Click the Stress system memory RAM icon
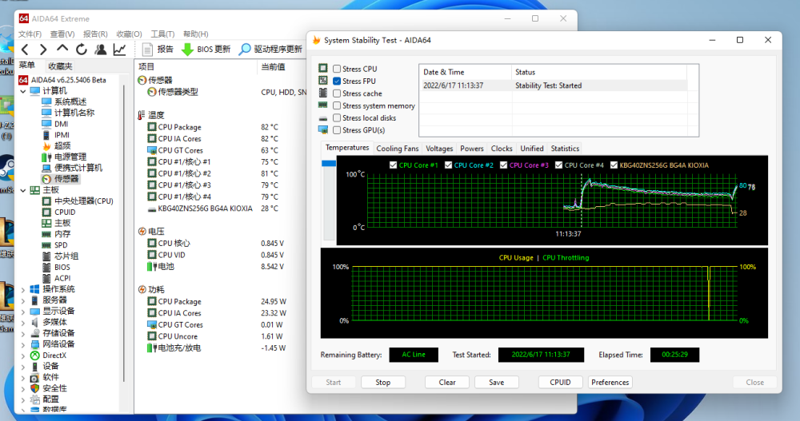Viewport: 800px width, 421px height. click(x=323, y=105)
